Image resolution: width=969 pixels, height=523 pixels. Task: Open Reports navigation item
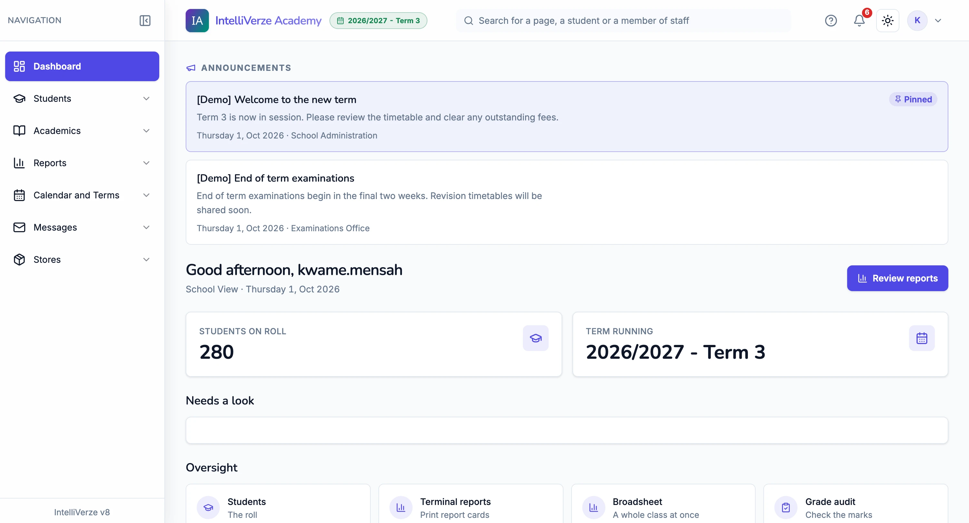click(x=82, y=163)
